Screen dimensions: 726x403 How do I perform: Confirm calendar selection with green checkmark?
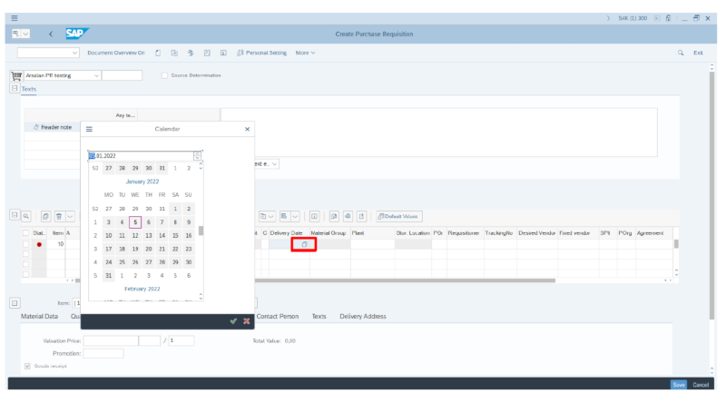(x=233, y=321)
